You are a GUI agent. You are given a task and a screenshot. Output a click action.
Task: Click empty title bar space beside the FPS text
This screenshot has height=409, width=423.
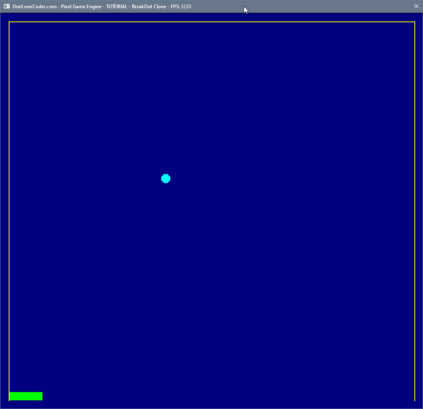click(309, 7)
